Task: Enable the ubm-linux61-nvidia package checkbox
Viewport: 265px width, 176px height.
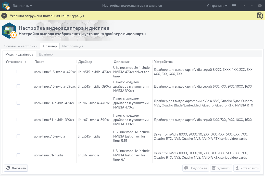Action: click(18, 155)
